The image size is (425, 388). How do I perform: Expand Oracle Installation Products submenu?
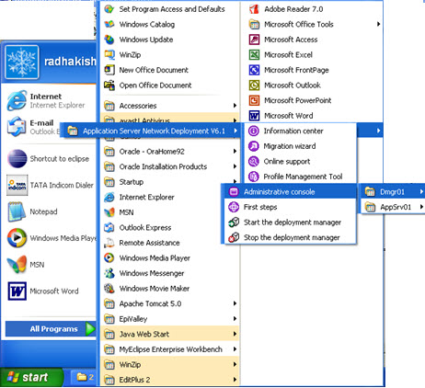[x=170, y=166]
